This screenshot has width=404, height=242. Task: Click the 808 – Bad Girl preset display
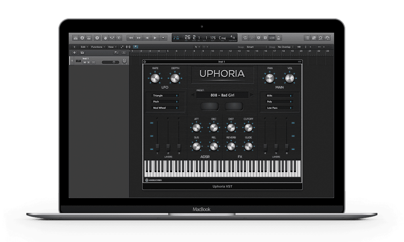(x=222, y=95)
